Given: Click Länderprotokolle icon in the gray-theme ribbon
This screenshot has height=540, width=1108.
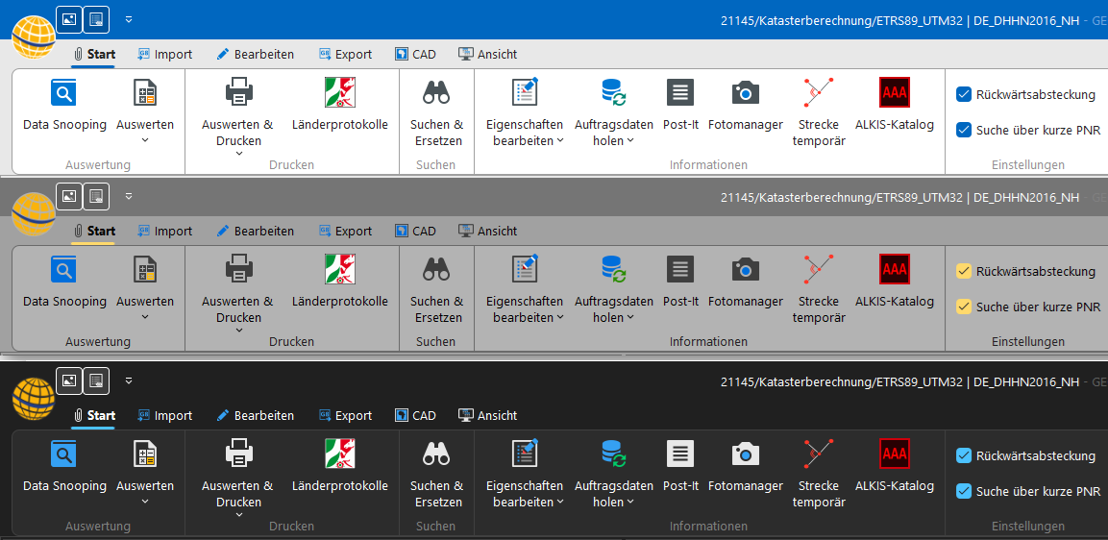Looking at the screenshot, I should click(340, 270).
